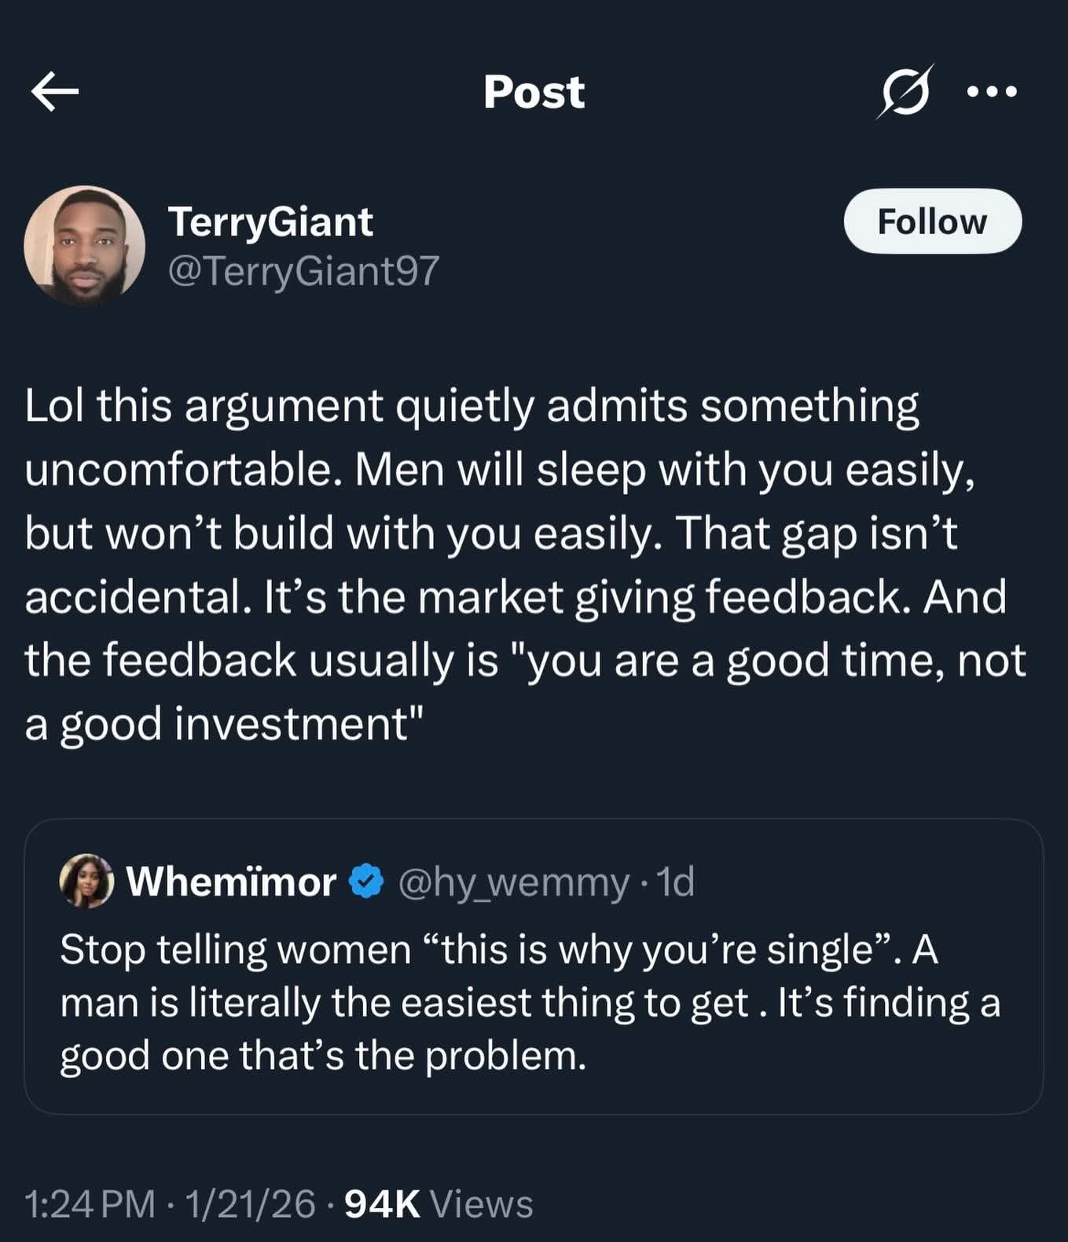Click the 1:24 PM post time
Screen dimensions: 1068x1242
[90, 1204]
